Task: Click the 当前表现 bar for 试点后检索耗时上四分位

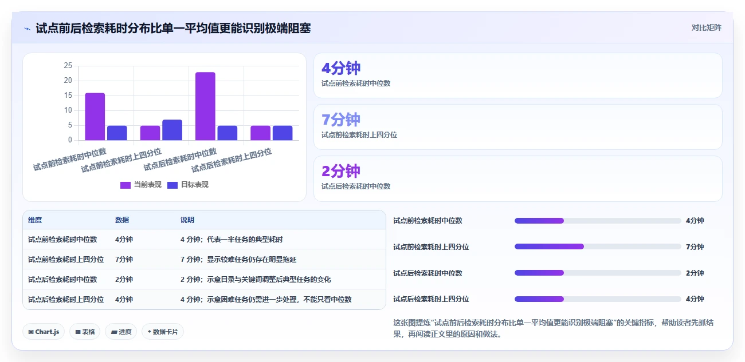Action: coord(260,133)
